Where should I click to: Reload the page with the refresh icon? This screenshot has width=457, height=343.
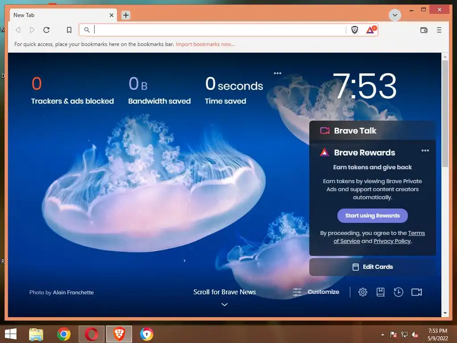[46, 30]
